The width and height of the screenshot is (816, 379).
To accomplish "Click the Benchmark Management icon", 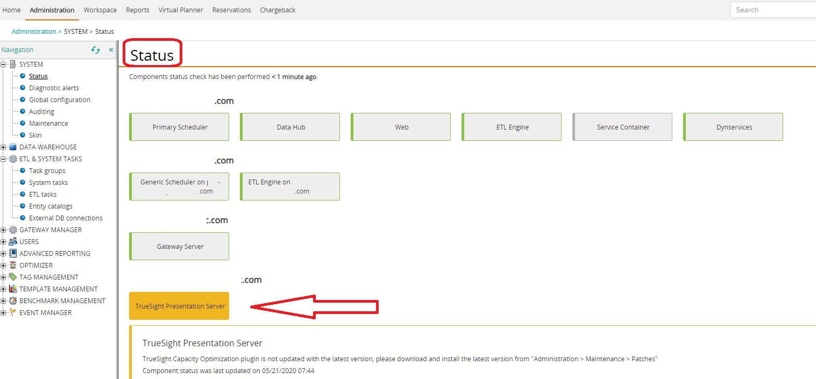I will click(x=13, y=301).
